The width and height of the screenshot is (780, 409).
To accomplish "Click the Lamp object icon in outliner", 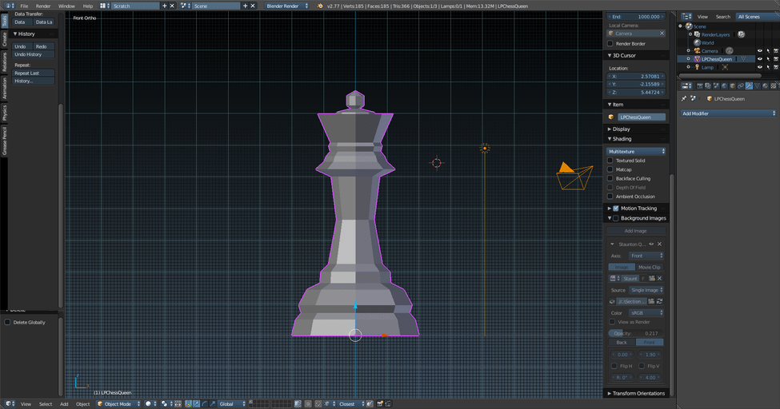I will click(x=696, y=67).
